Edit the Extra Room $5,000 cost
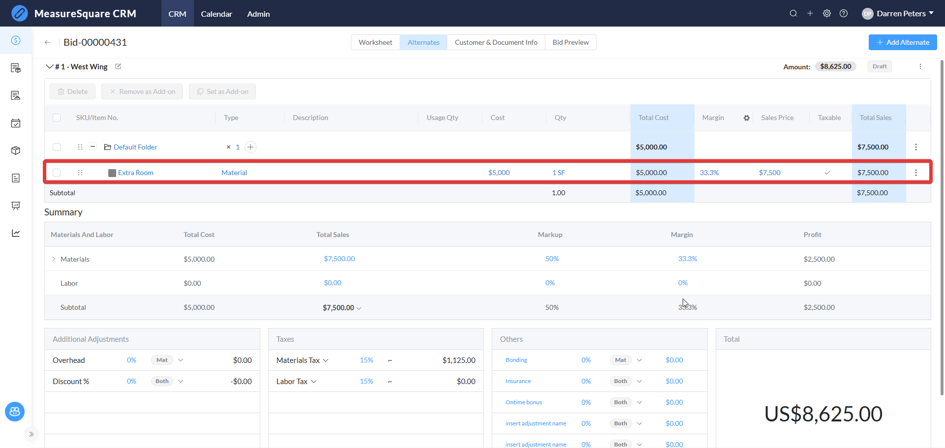Viewport: 945px width, 448px height. click(x=499, y=173)
